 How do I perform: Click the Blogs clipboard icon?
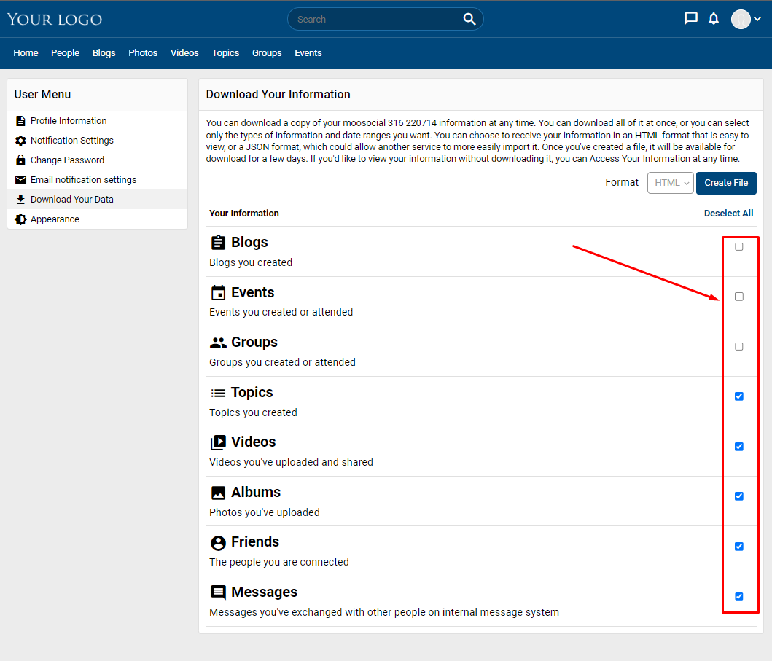218,243
